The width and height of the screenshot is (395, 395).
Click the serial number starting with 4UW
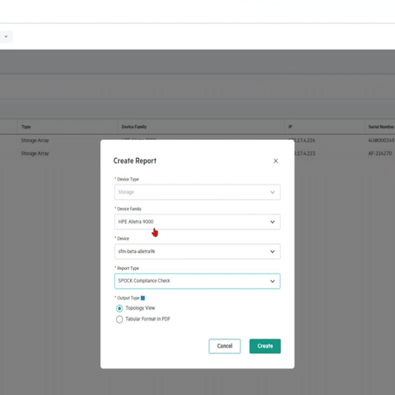point(381,140)
